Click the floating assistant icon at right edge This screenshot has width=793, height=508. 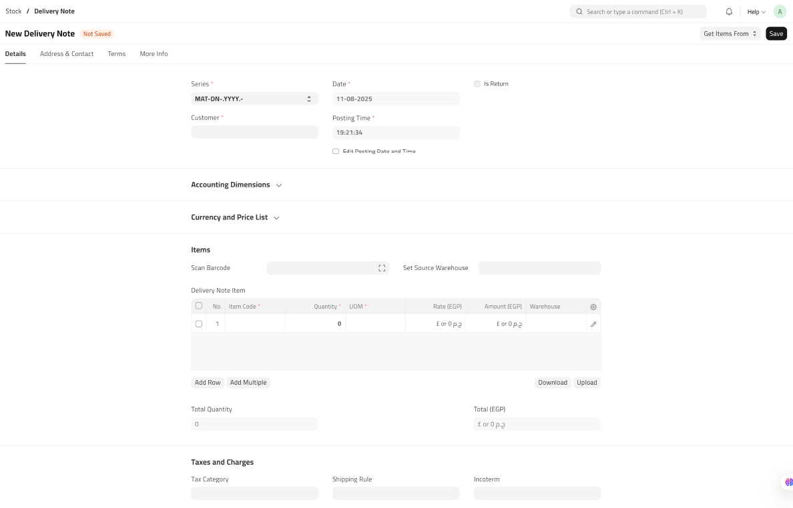tap(788, 482)
